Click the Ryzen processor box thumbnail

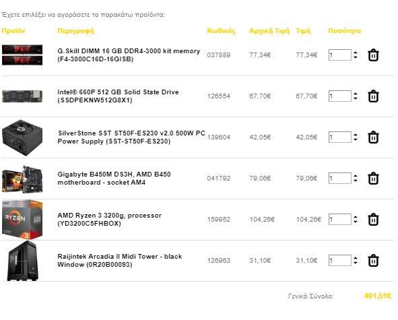pyautogui.click(x=22, y=220)
